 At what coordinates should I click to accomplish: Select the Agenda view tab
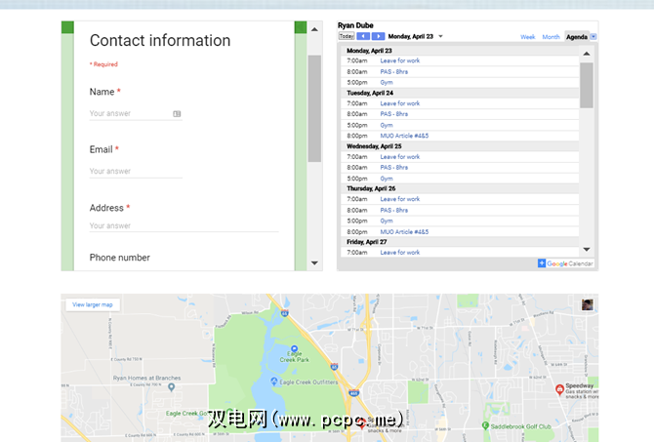577,37
